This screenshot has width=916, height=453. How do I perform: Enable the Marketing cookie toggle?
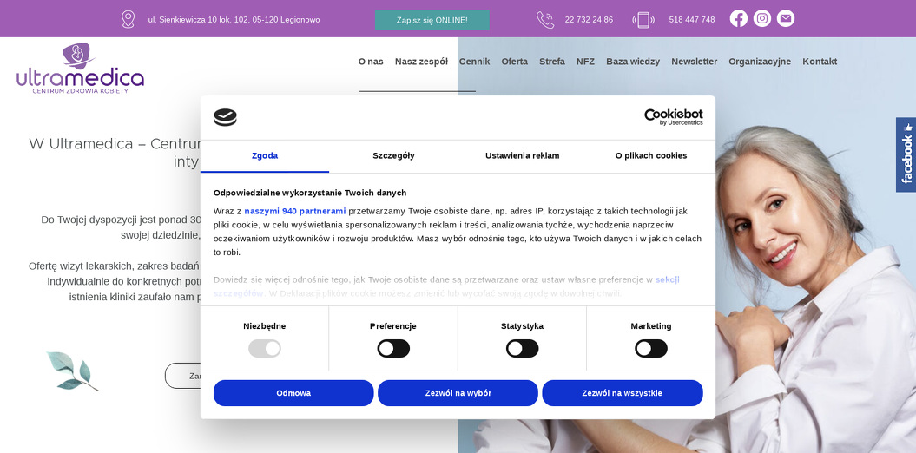point(651,349)
